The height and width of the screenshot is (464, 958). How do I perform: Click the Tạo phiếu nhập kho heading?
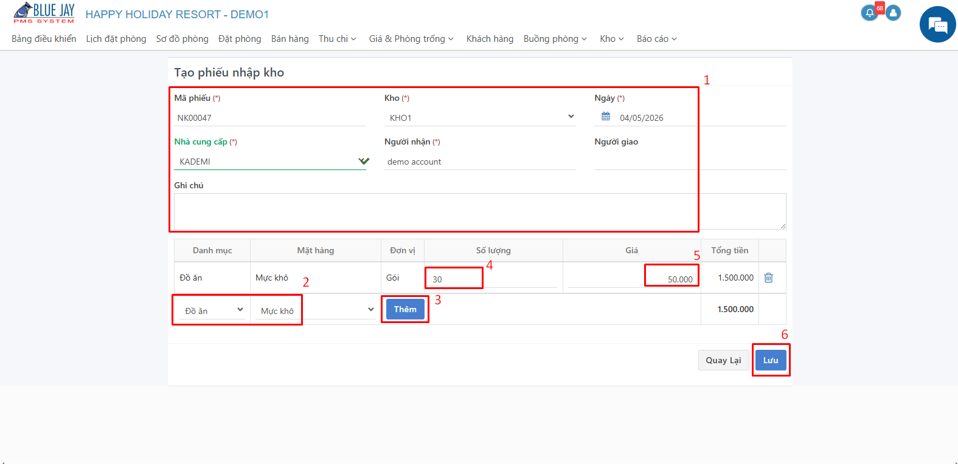coord(229,72)
